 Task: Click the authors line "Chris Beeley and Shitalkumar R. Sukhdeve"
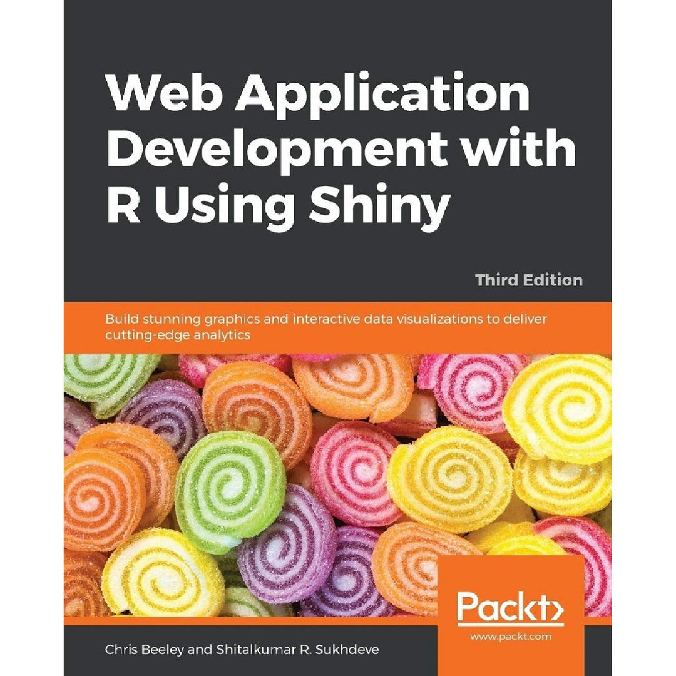(x=242, y=650)
